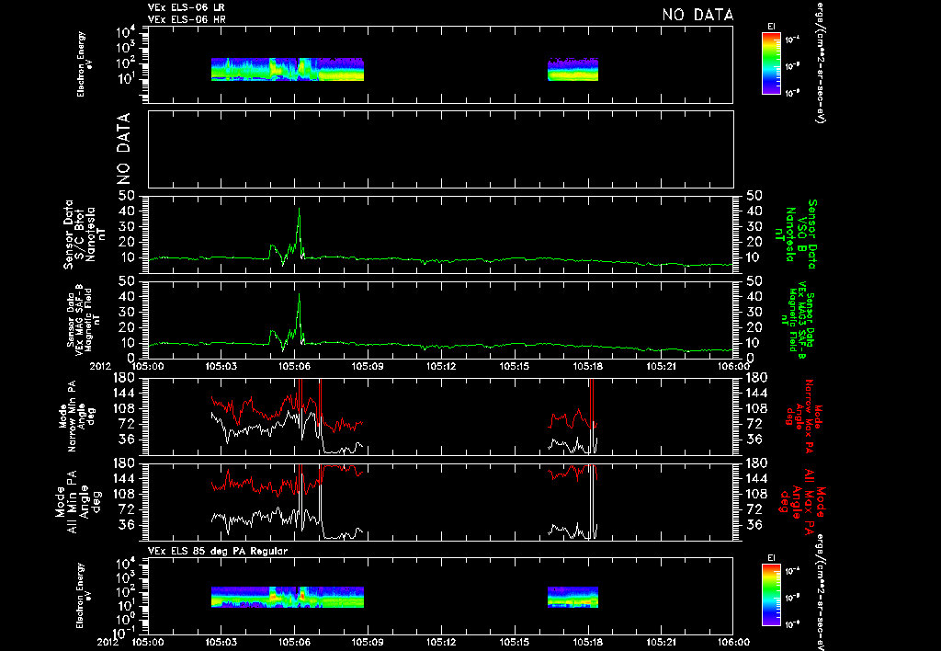The width and height of the screenshot is (941, 651).
Task: Click the first spectrogram block in the 85 deg PA panel
Action: coord(288,597)
